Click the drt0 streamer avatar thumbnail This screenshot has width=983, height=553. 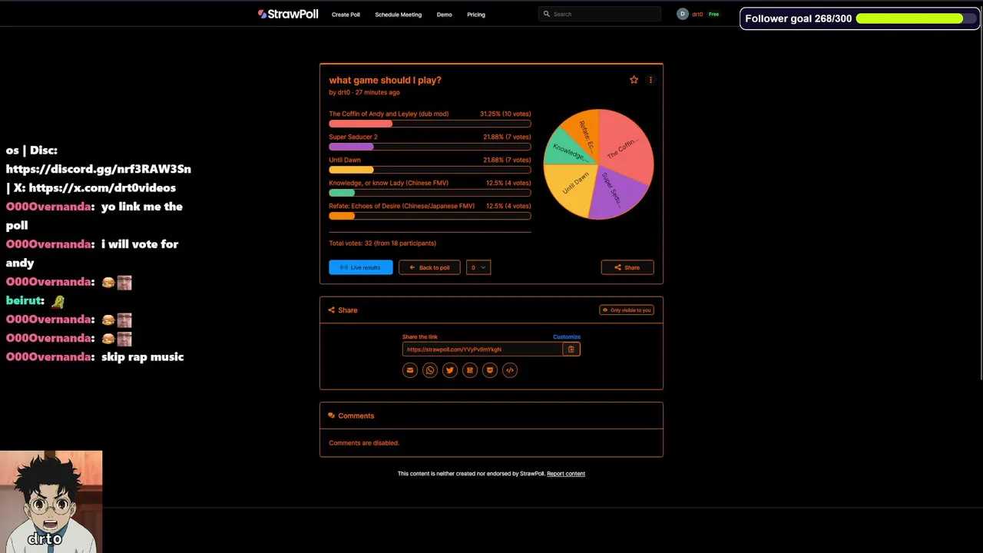click(x=51, y=502)
